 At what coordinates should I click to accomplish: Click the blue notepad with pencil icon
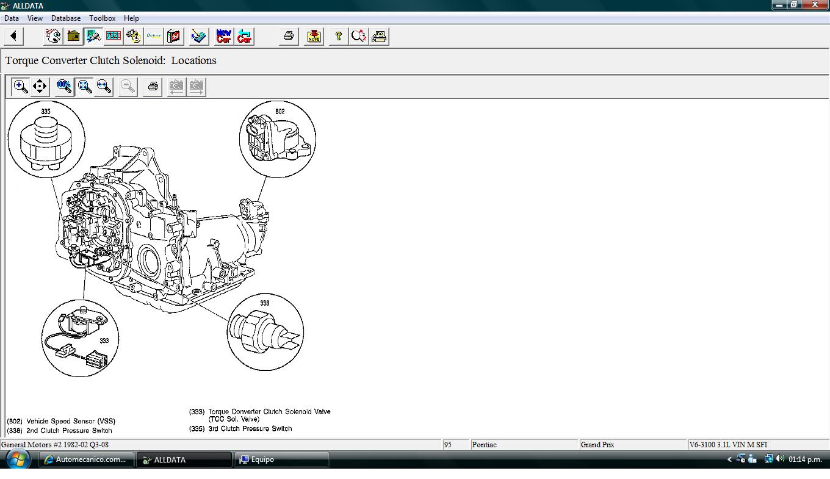tap(198, 36)
